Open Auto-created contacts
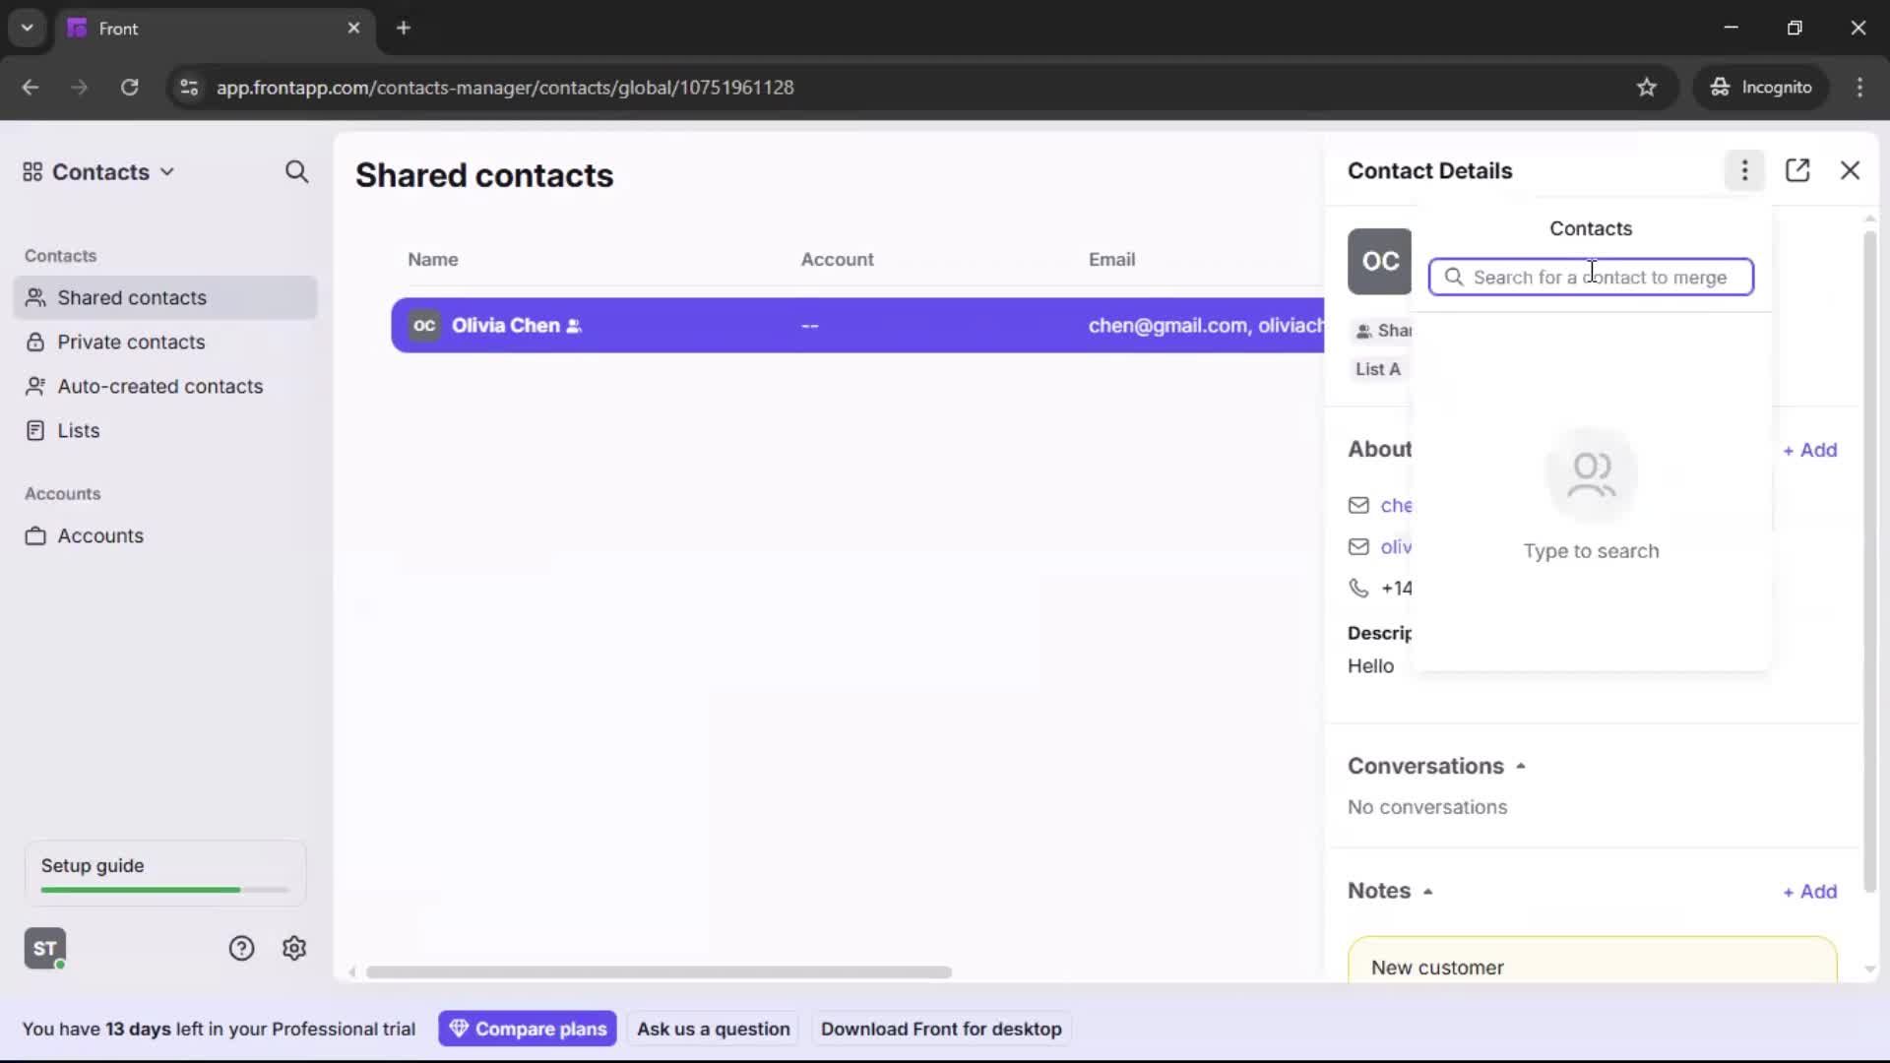This screenshot has height=1063, width=1890. coord(159,386)
